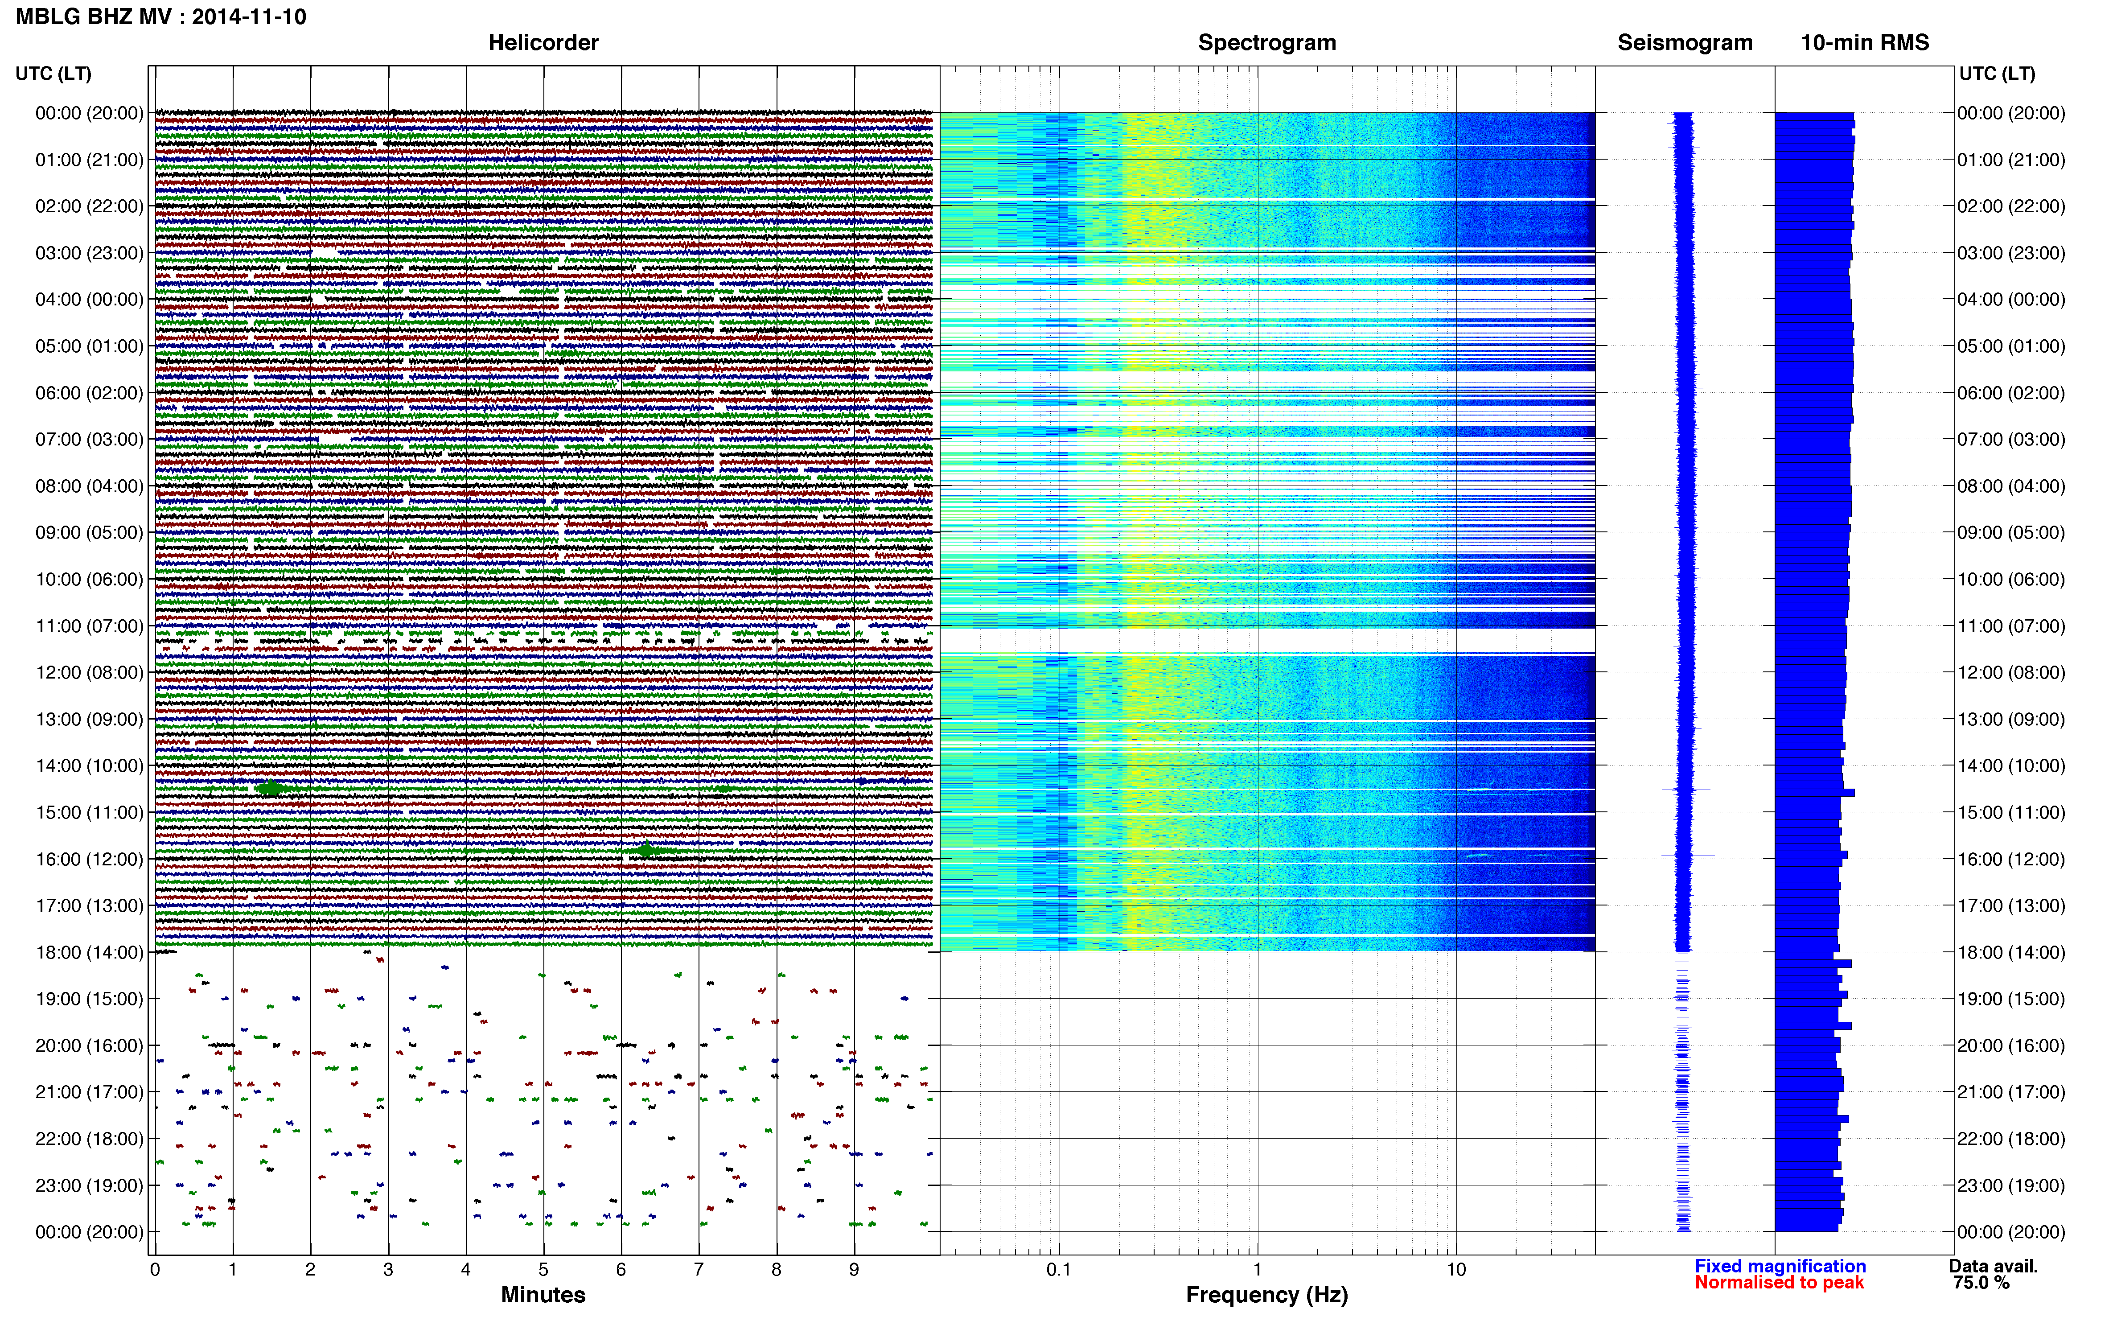
Task: Click '15:00 (11:00)' on the left time axis
Action: [x=89, y=812]
